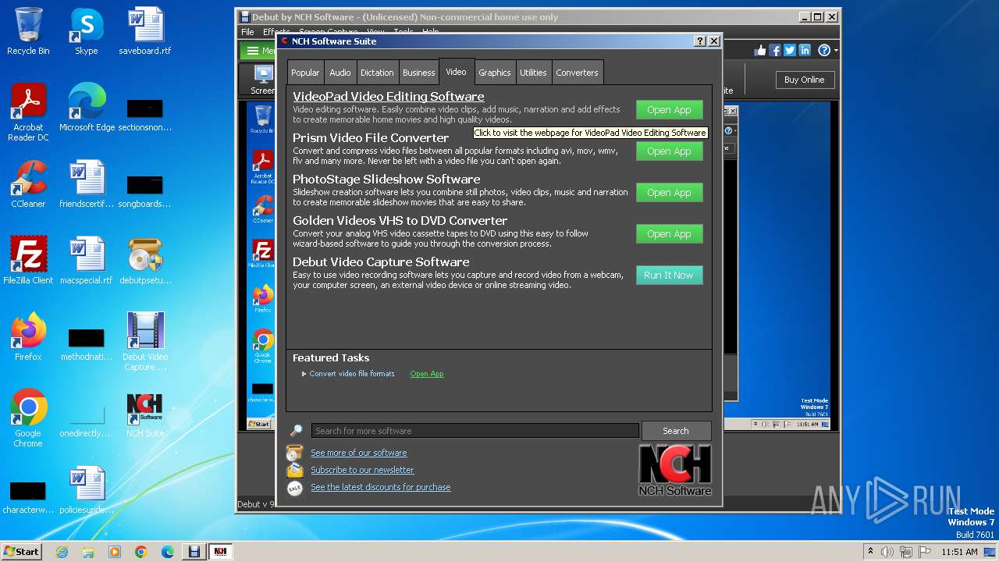Image resolution: width=999 pixels, height=562 pixels.
Task: Switch to the Business tab
Action: pyautogui.click(x=419, y=73)
